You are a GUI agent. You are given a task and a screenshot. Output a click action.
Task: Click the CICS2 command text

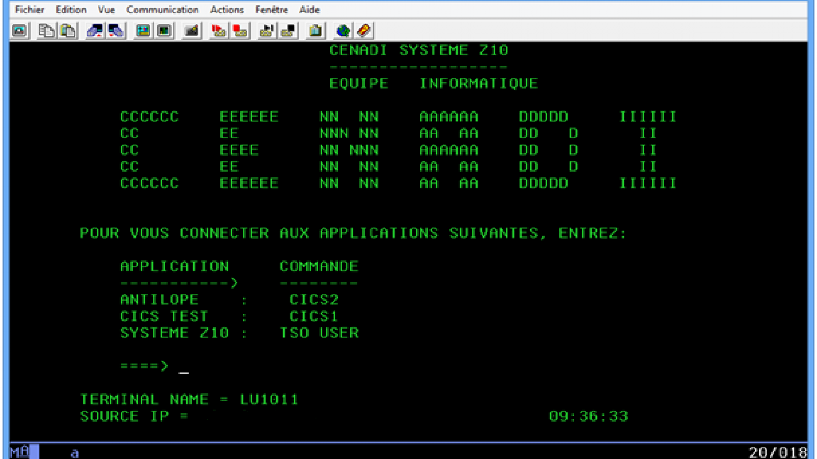coord(314,300)
